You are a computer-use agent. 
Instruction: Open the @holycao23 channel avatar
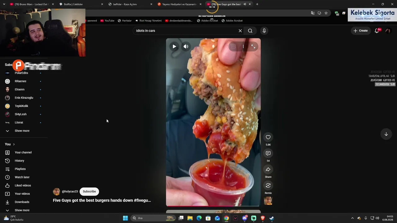coord(56,191)
